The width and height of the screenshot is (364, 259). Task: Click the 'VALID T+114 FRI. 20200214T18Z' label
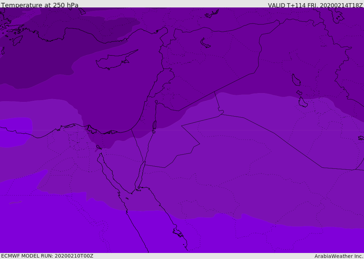[315, 5]
